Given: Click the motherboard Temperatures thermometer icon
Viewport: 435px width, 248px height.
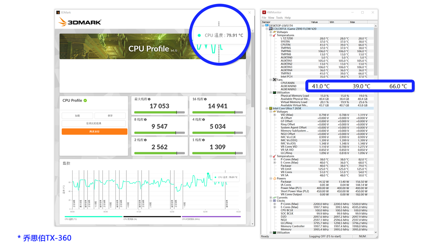Looking at the screenshot, I should click(274, 35).
